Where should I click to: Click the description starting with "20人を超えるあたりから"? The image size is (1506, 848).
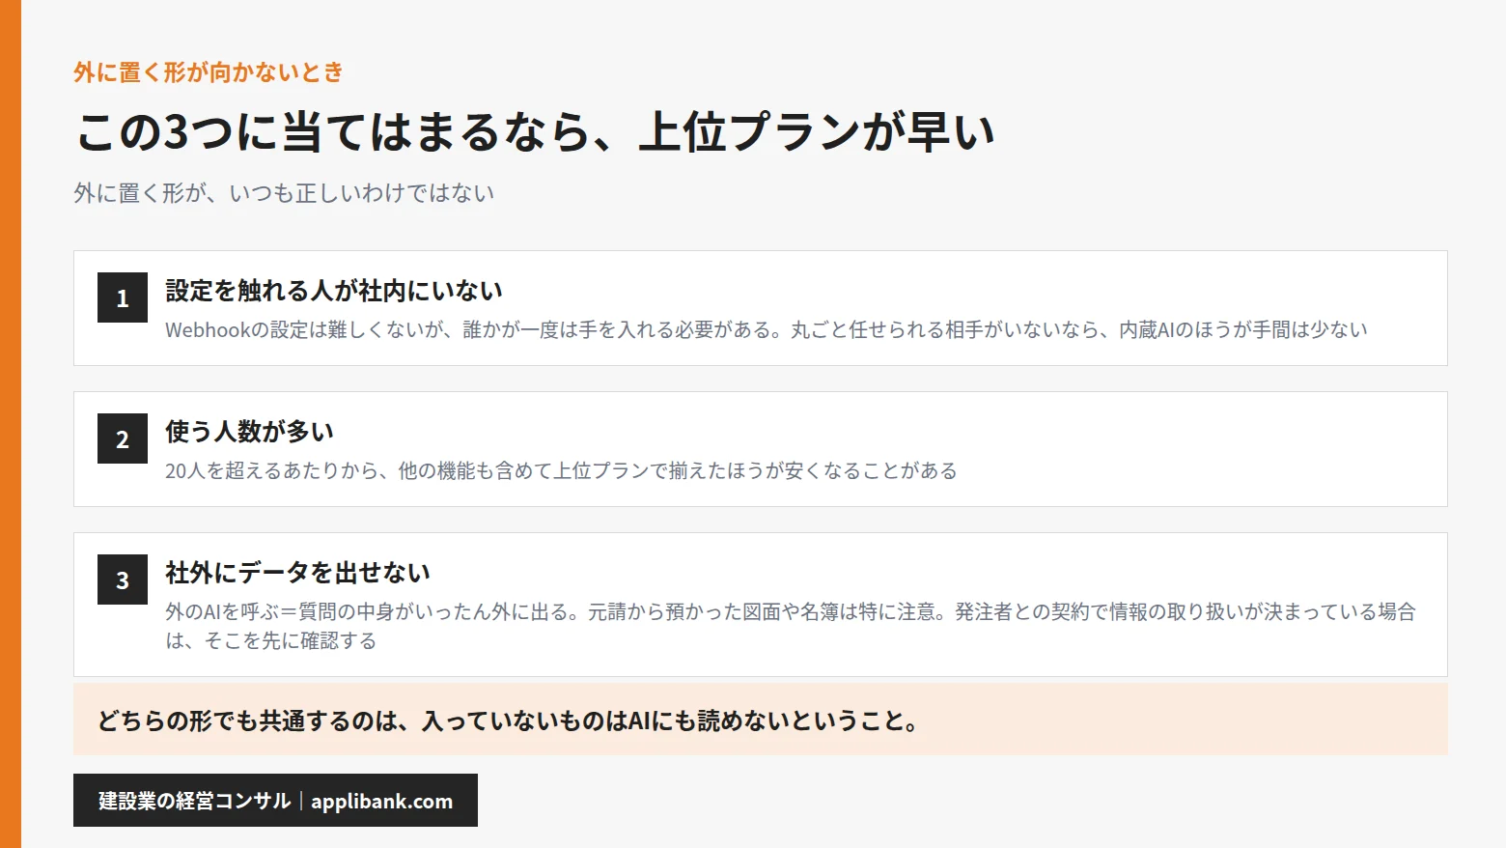click(x=561, y=471)
